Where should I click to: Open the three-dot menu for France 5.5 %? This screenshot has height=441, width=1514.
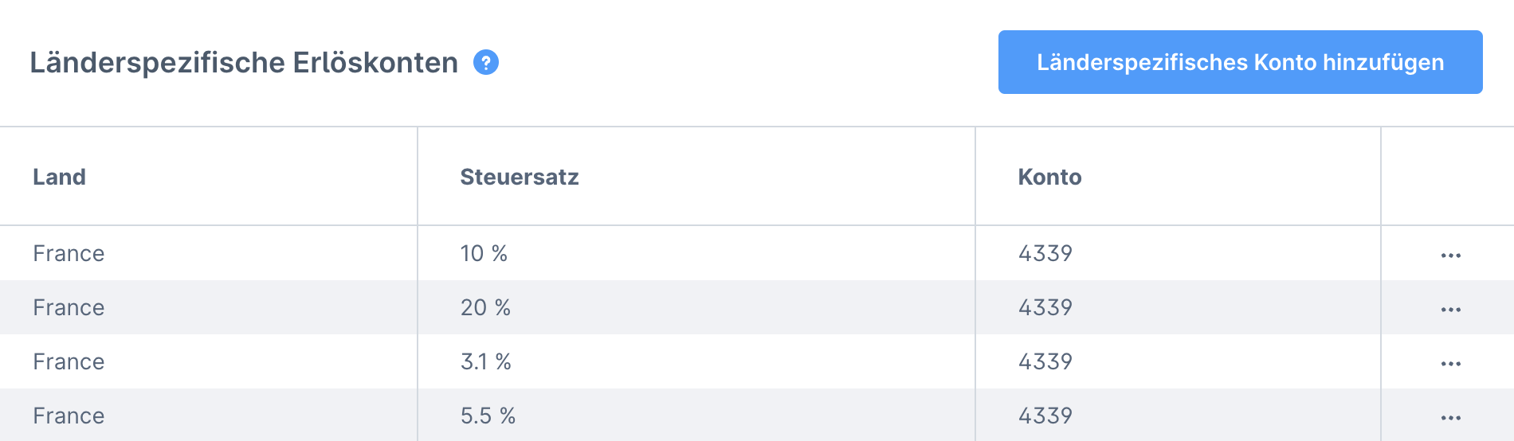(x=1450, y=418)
